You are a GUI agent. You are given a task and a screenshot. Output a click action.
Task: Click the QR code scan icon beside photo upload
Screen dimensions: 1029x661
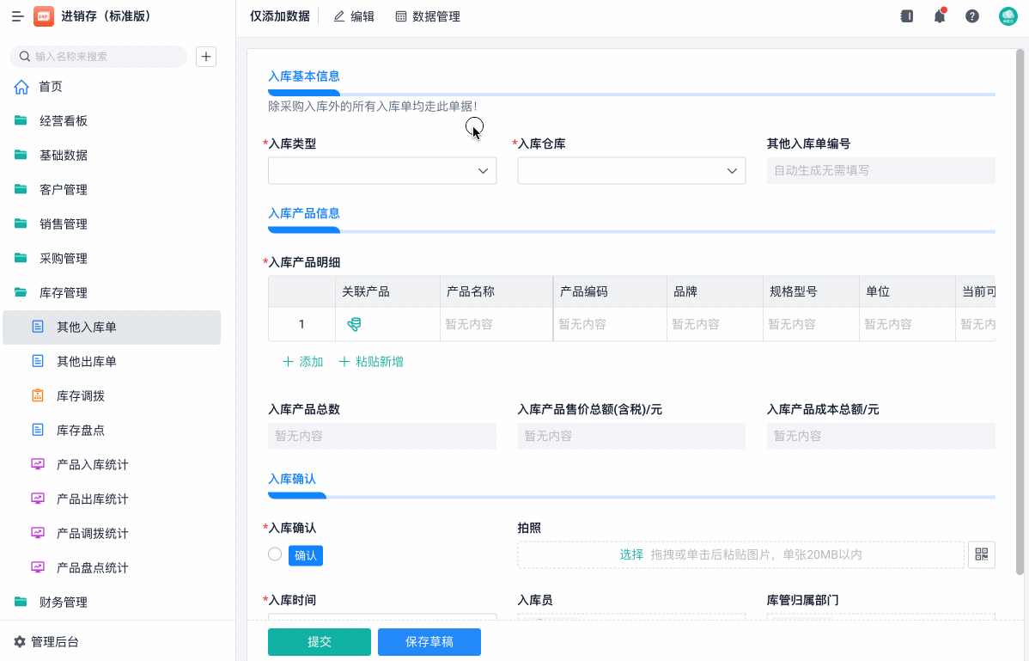[981, 554]
